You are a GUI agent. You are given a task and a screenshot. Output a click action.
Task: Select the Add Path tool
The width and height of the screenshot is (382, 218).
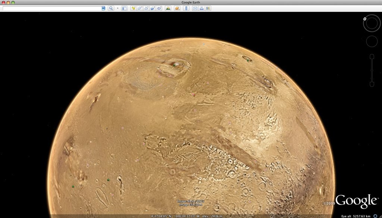pos(145,8)
